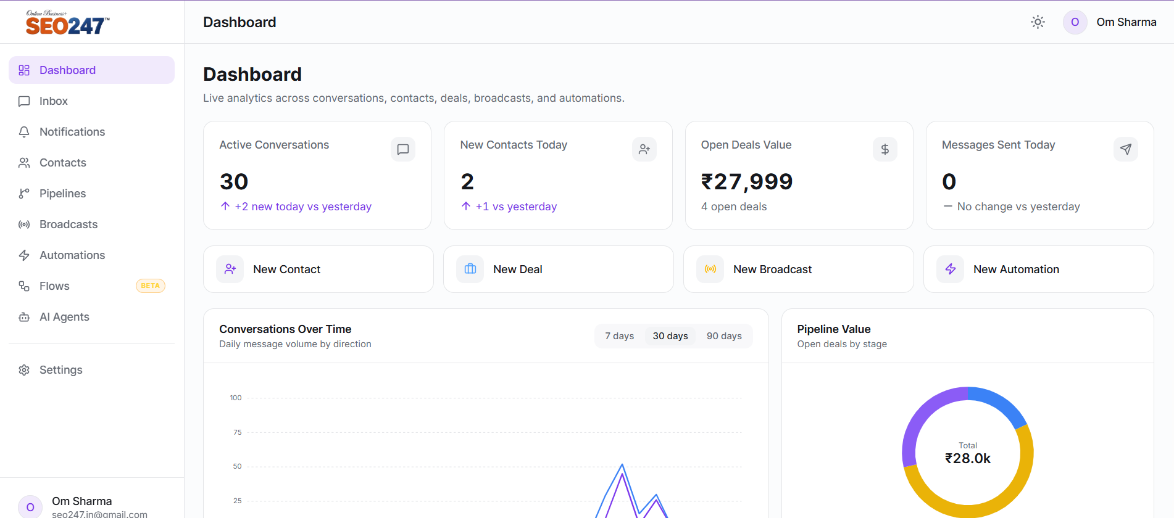Click the Notifications bell icon
This screenshot has height=518, width=1174.
tap(24, 132)
